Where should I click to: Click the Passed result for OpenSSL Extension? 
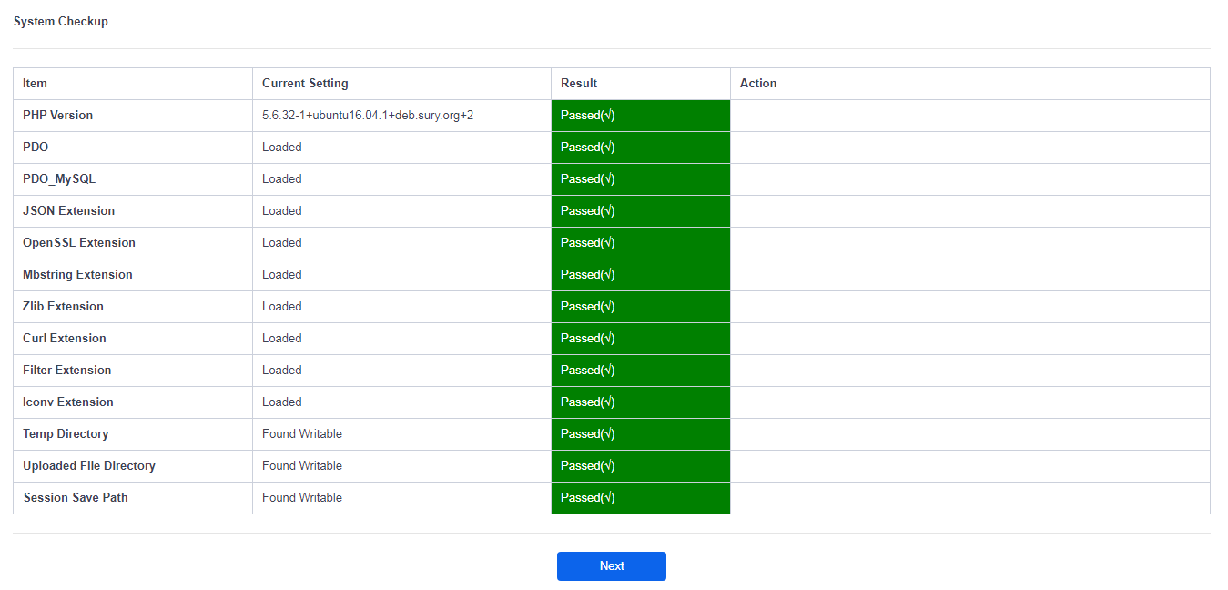[x=641, y=243]
